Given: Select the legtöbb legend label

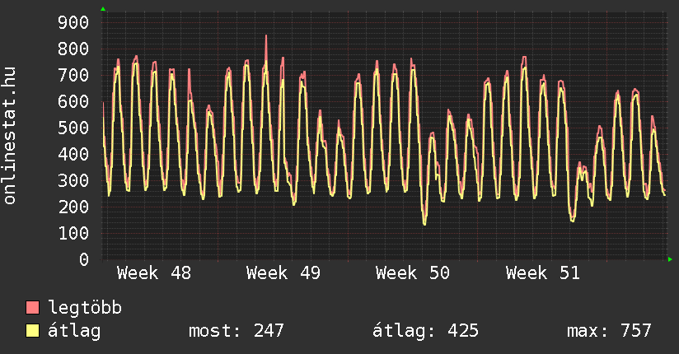Looking at the screenshot, I should [85, 308].
